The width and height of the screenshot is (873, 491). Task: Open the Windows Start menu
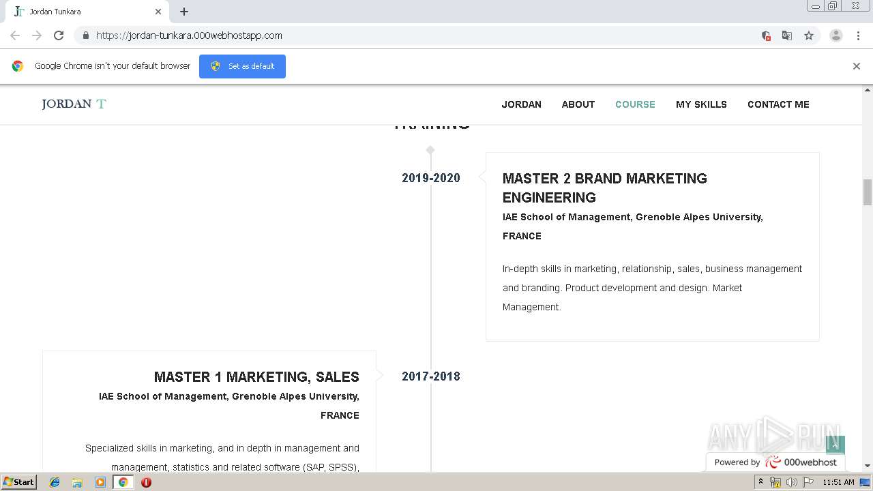(x=19, y=482)
